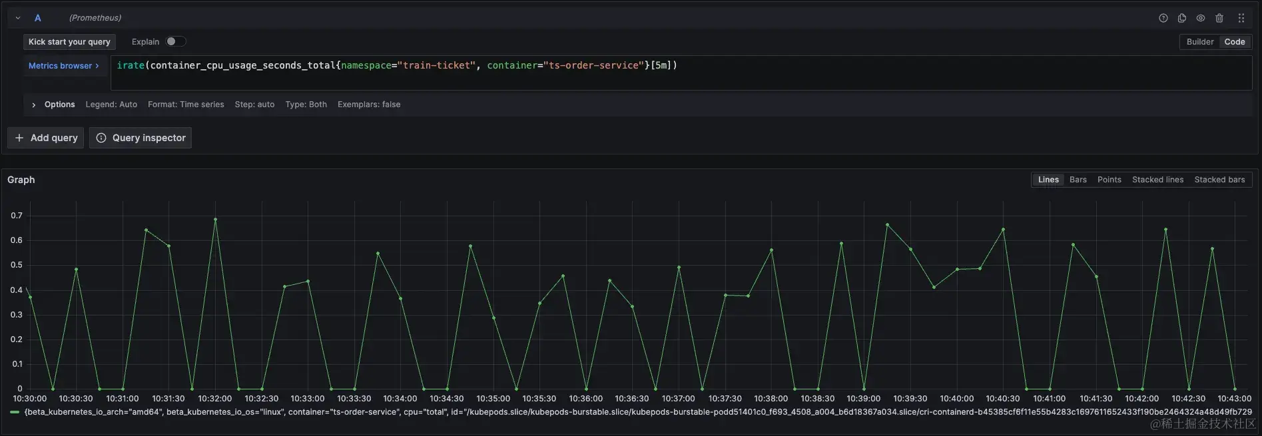Image resolution: width=1262 pixels, height=436 pixels.
Task: Delete query A using the trash icon
Action: [x=1219, y=19]
